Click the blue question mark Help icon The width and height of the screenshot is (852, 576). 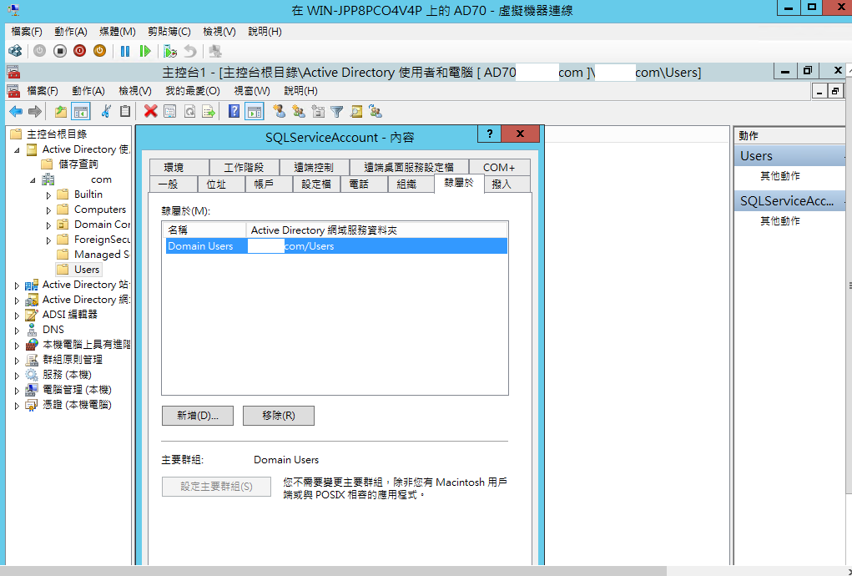[x=234, y=111]
